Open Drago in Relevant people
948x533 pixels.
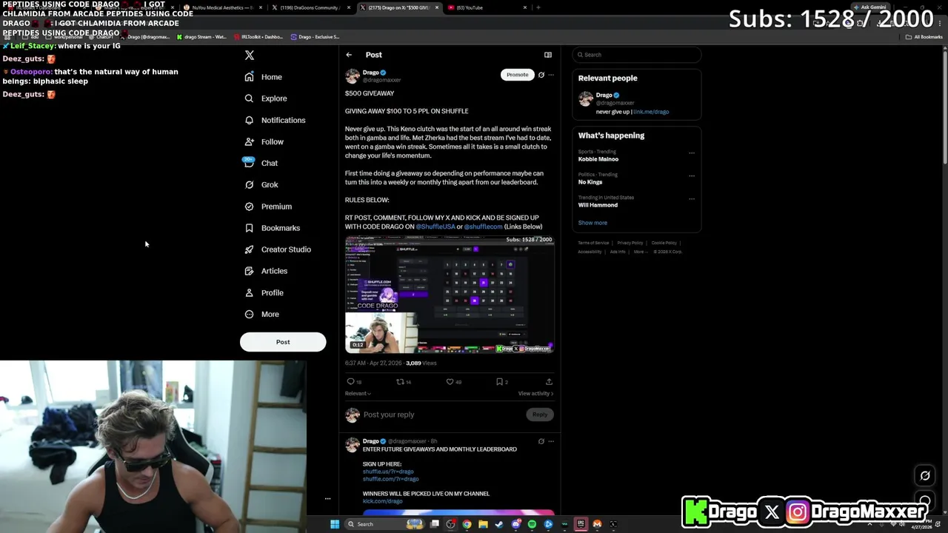(x=604, y=95)
